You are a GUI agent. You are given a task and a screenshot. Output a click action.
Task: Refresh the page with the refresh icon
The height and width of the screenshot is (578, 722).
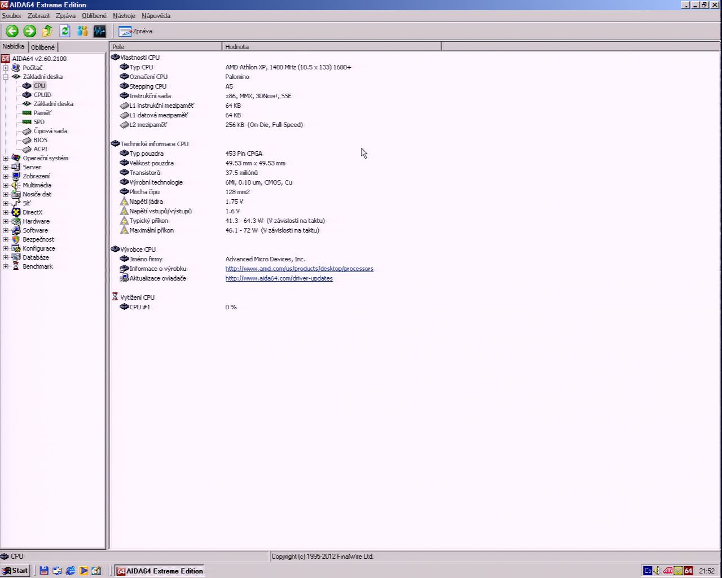click(65, 31)
